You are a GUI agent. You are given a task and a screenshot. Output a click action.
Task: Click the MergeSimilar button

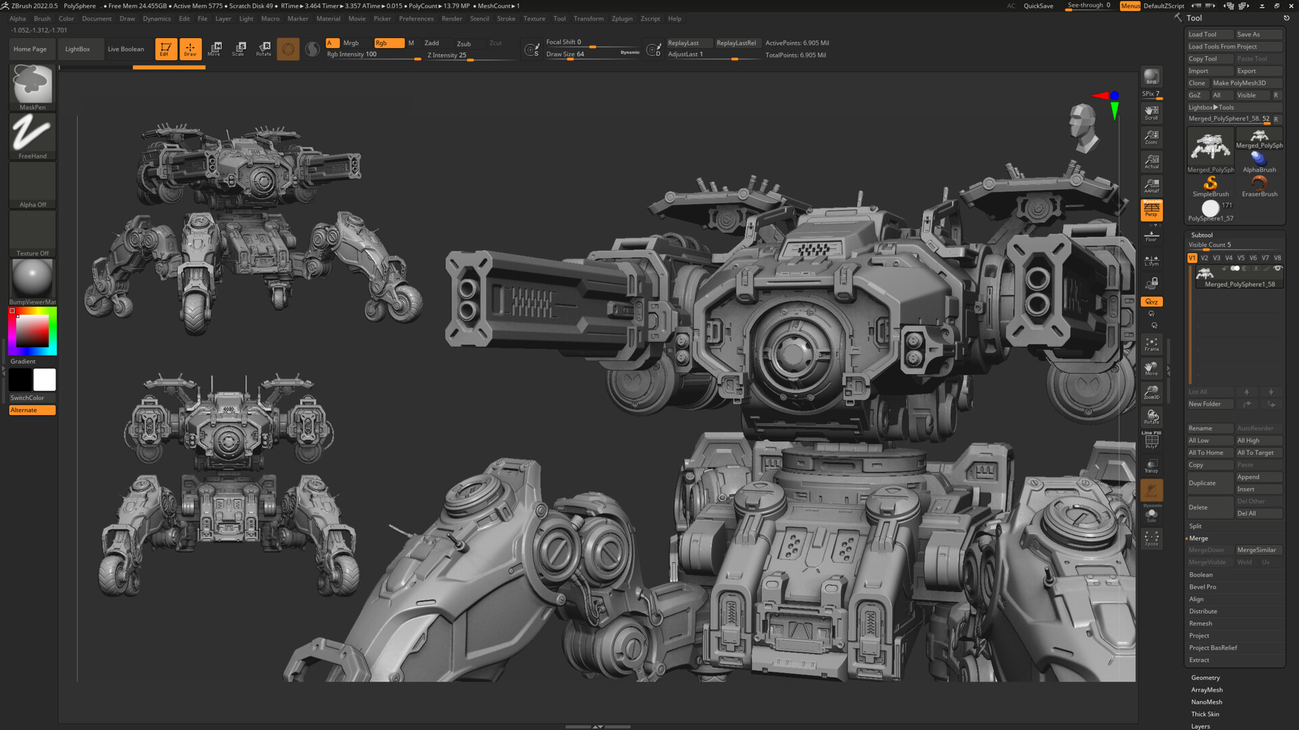(1256, 550)
